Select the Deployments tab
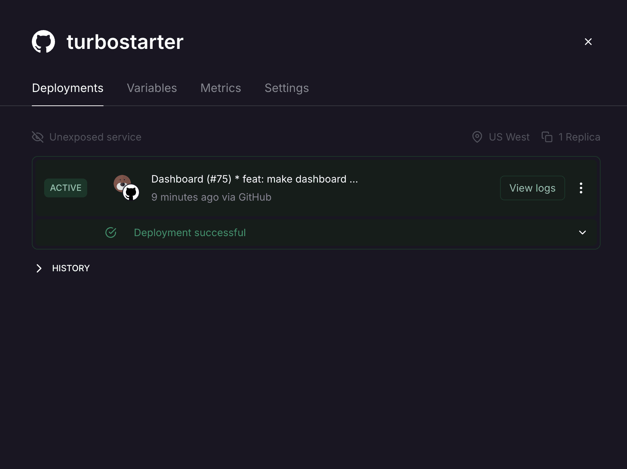627x469 pixels. (68, 88)
